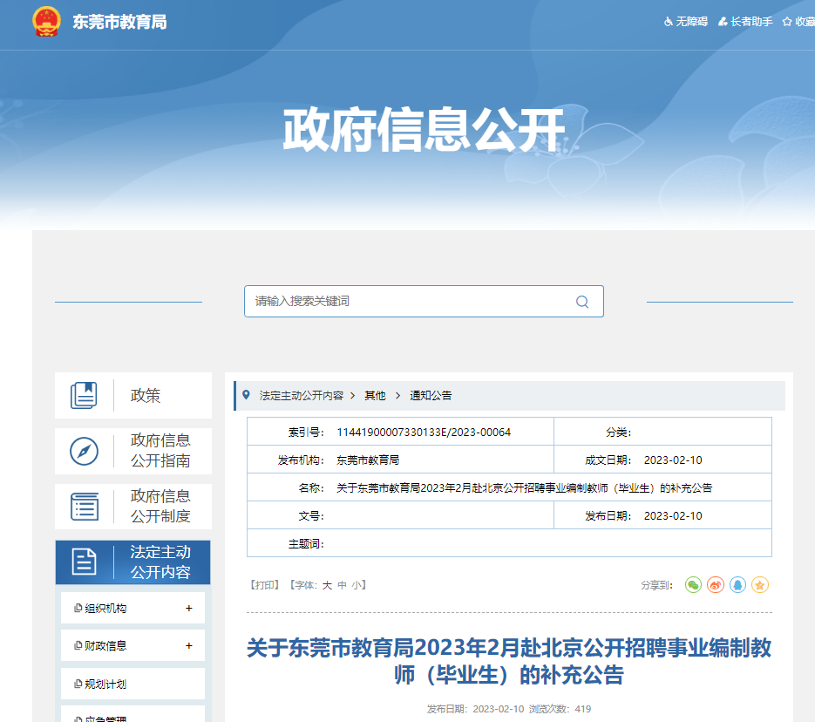This screenshot has width=815, height=722.
Task: Open 政策 book icon in sidebar
Action: (x=85, y=396)
